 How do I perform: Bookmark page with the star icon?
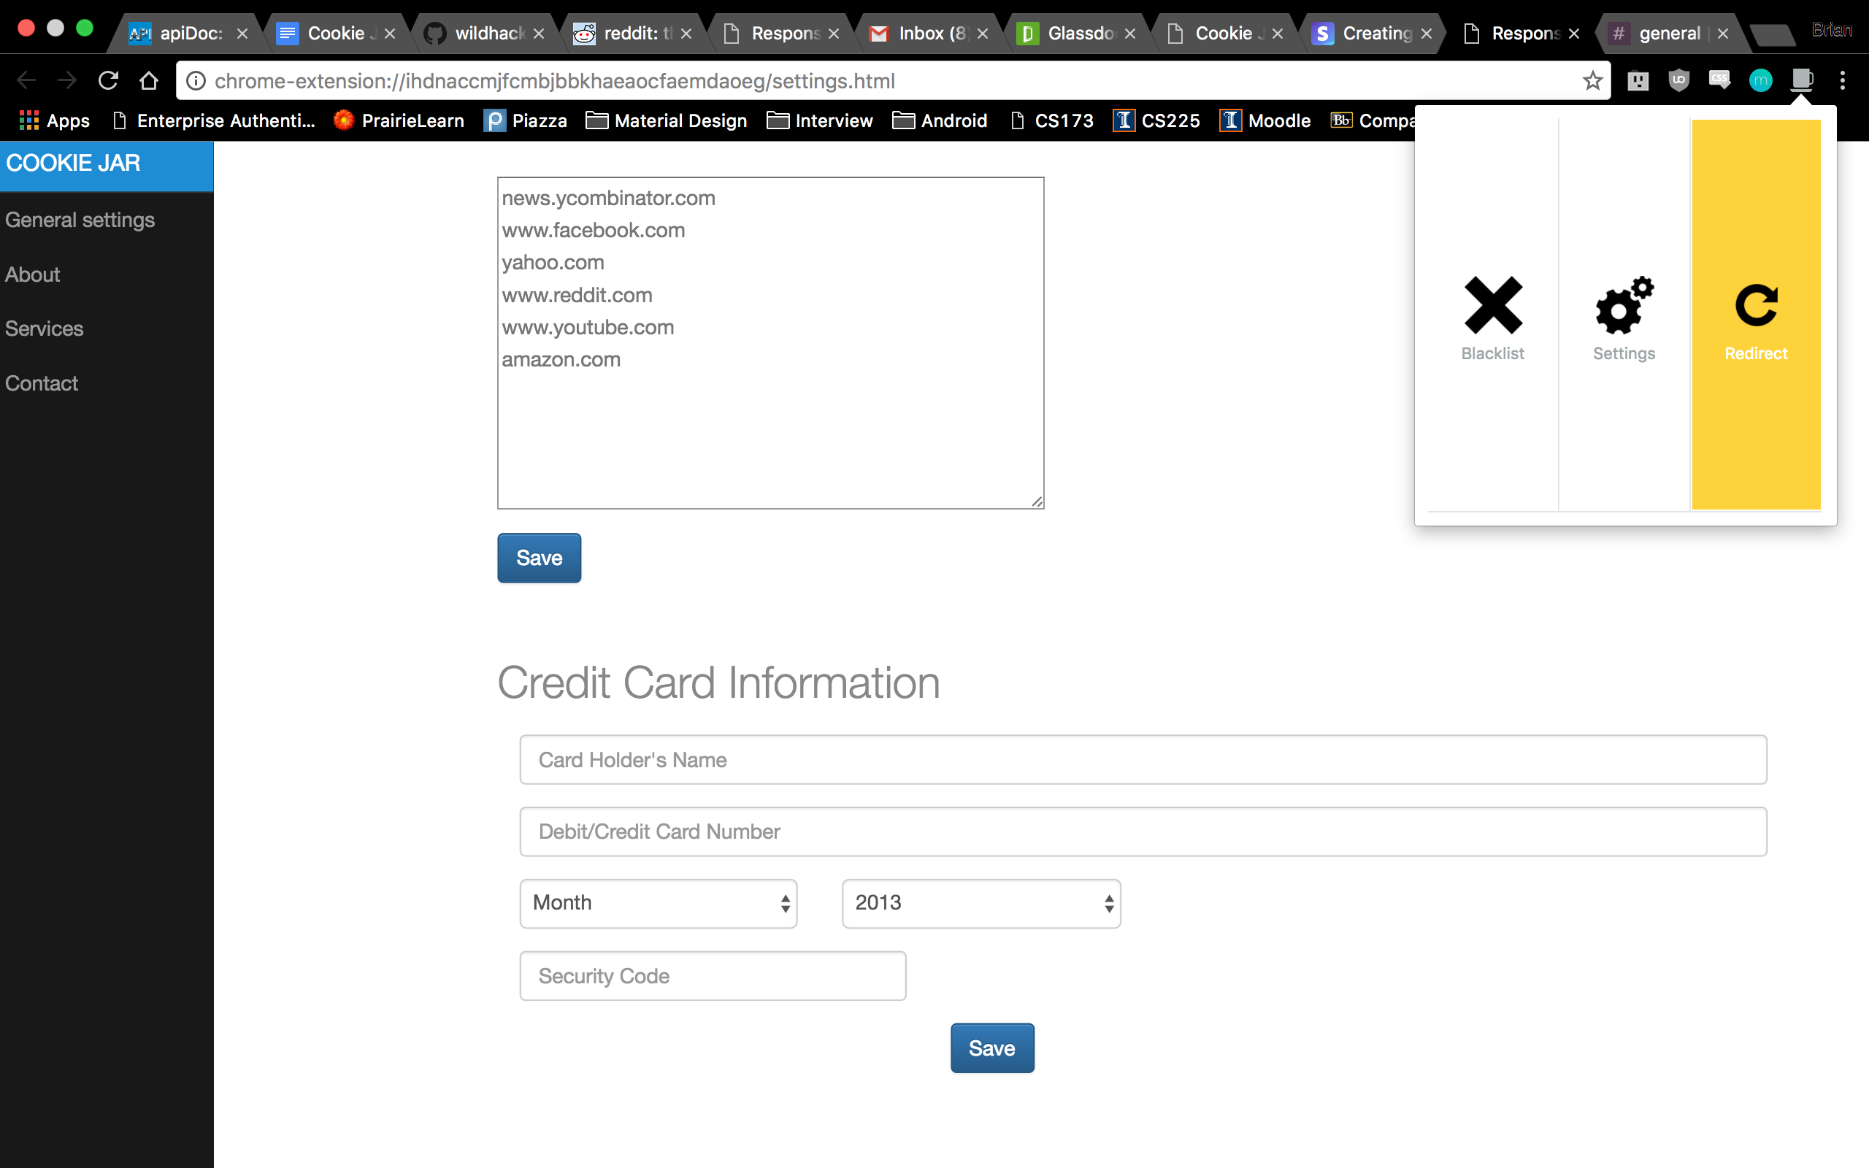[1592, 80]
